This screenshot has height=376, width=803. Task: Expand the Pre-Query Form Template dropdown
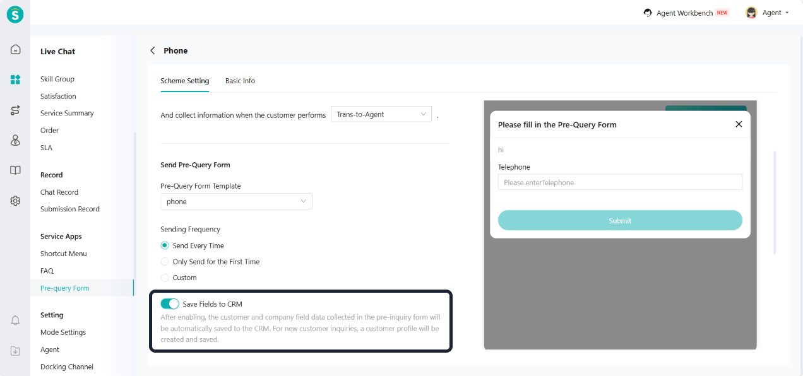[236, 201]
